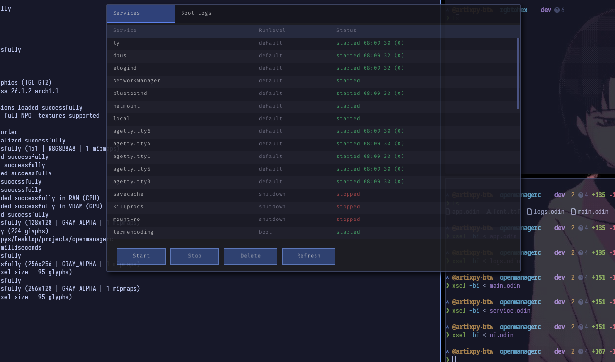Select the bluetoothd service row
Screen dimensions: 615x362
click(312, 94)
